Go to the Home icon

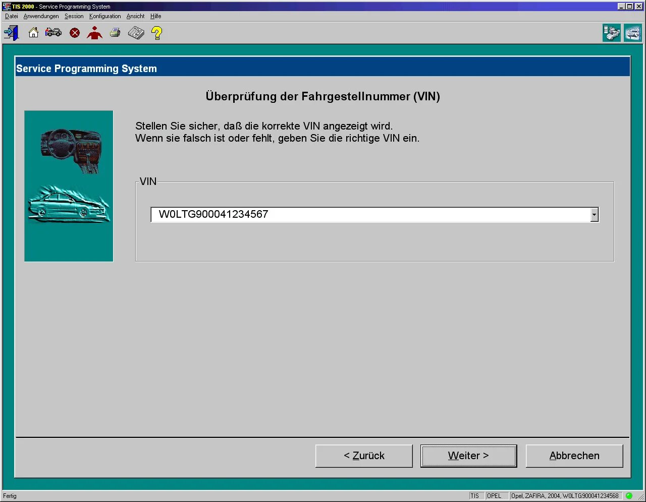click(x=33, y=33)
